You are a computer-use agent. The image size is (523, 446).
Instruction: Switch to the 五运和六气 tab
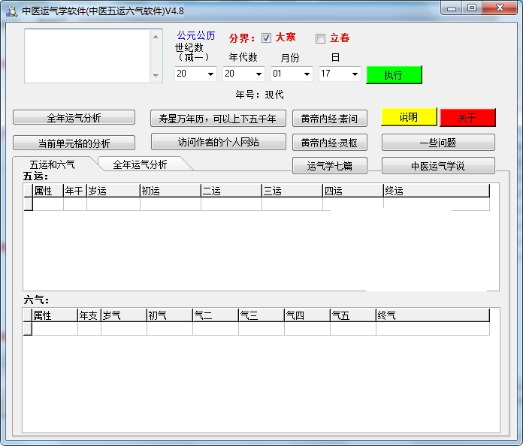(x=52, y=164)
